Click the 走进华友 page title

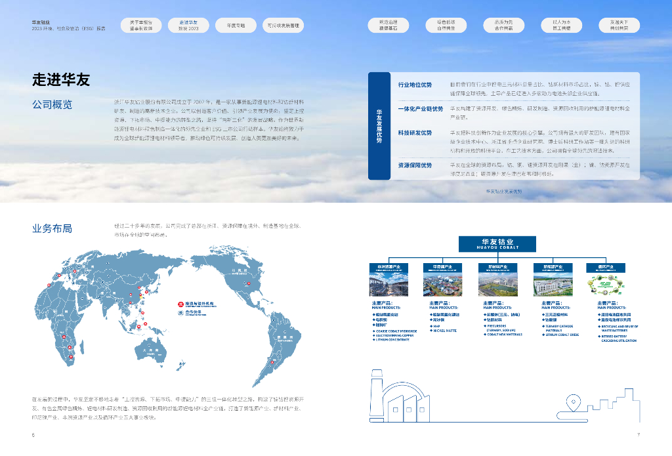(61, 79)
